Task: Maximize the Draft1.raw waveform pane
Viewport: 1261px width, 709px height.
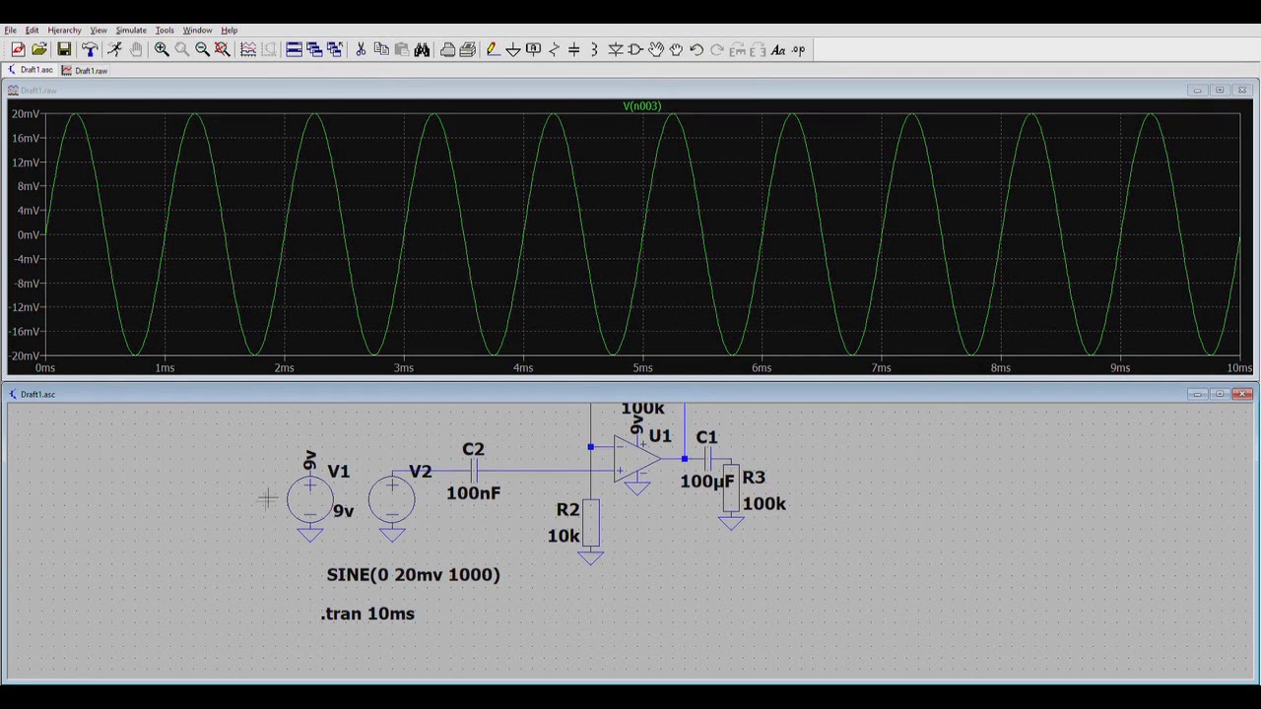Action: coord(1220,91)
